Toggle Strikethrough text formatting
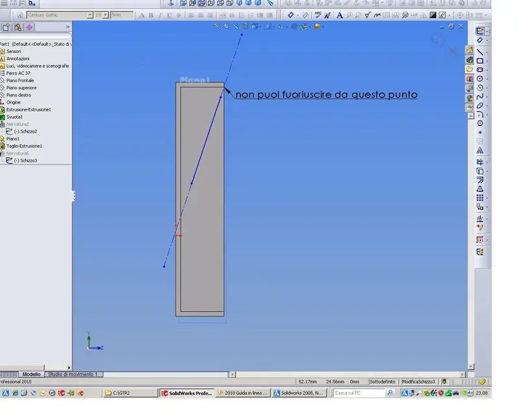518x414 pixels. point(179,15)
